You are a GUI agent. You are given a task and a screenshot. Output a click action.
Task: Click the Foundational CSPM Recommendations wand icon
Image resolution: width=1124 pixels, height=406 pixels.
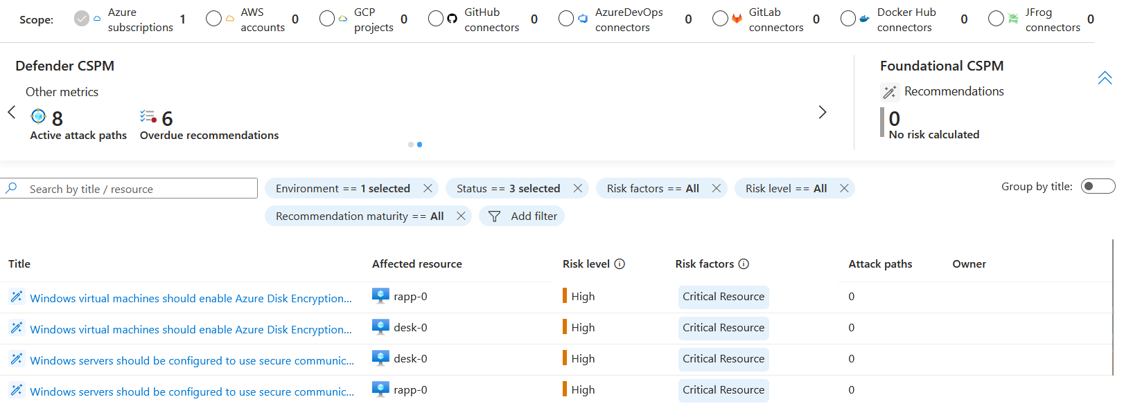coord(890,91)
